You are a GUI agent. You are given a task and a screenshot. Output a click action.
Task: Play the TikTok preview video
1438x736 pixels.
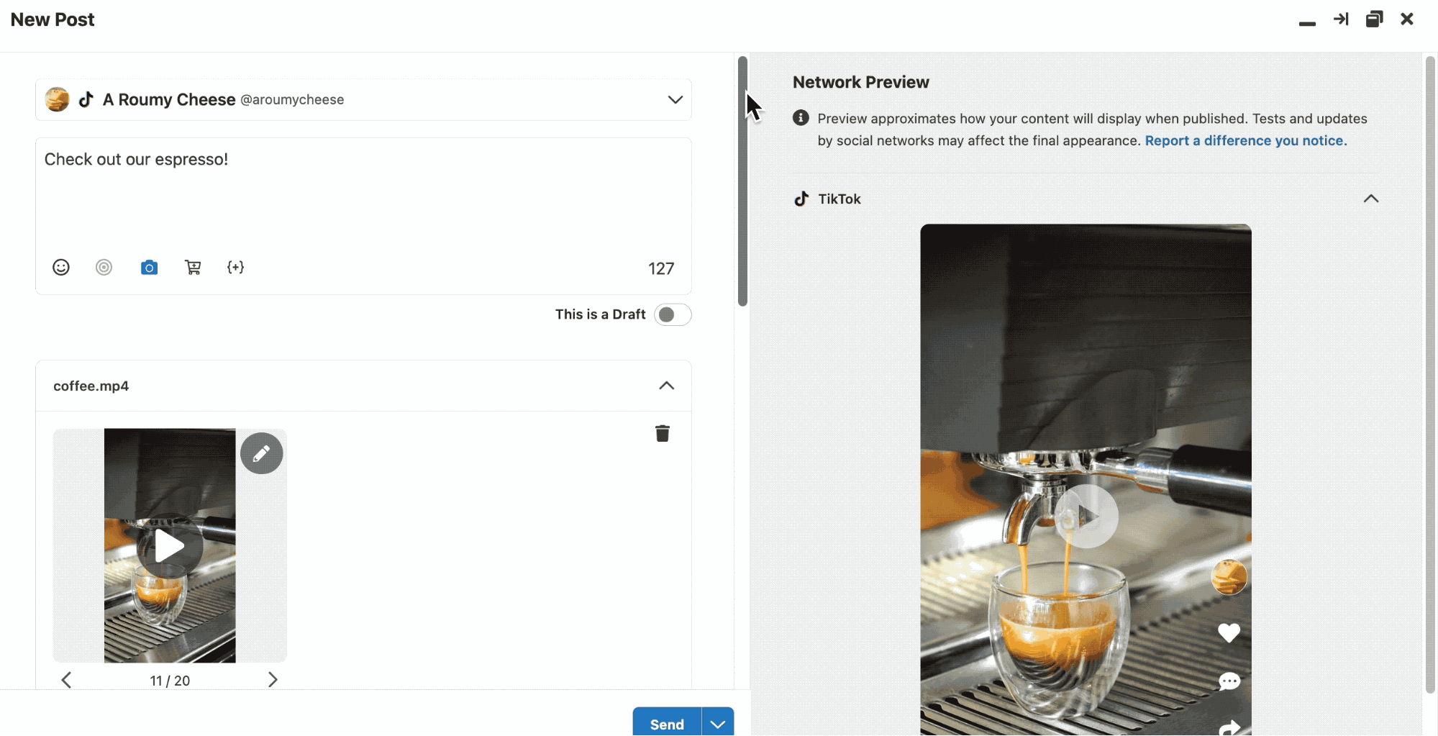pos(1086,517)
